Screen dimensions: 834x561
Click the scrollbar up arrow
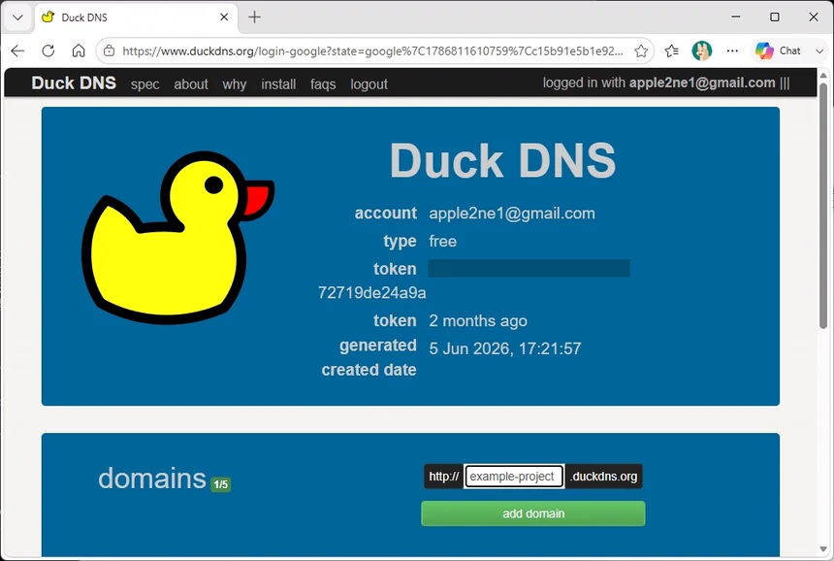(823, 75)
